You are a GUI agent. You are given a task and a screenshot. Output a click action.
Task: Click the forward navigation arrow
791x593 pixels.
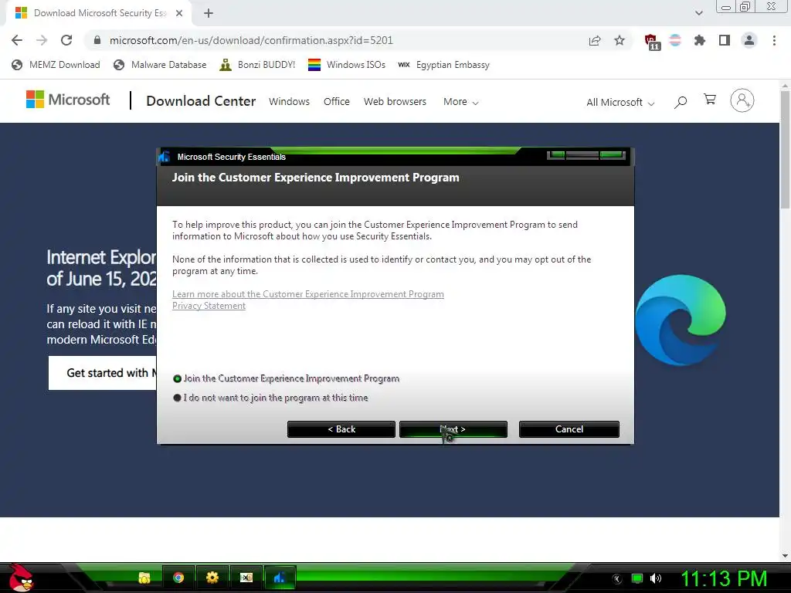(42, 40)
